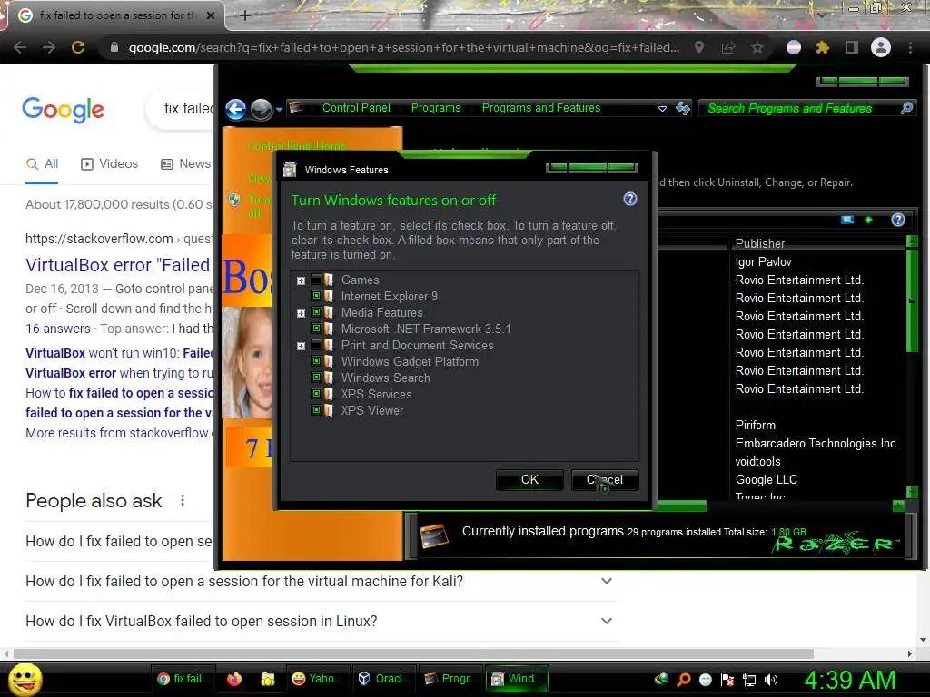Switch to Oracle VirtualBox taskbar button
This screenshot has width=930, height=697.
[384, 679]
